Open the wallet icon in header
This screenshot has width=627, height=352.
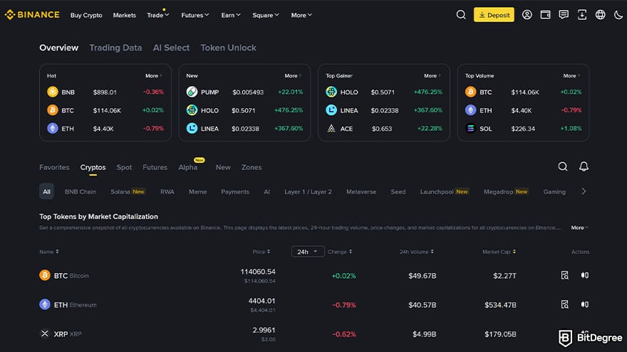tap(546, 15)
